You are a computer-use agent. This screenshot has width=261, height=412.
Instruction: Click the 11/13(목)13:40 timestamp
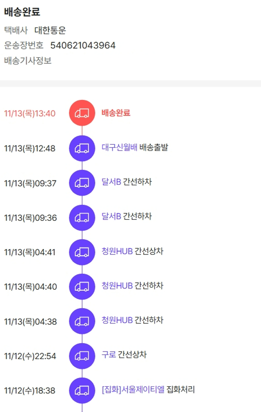pos(30,114)
